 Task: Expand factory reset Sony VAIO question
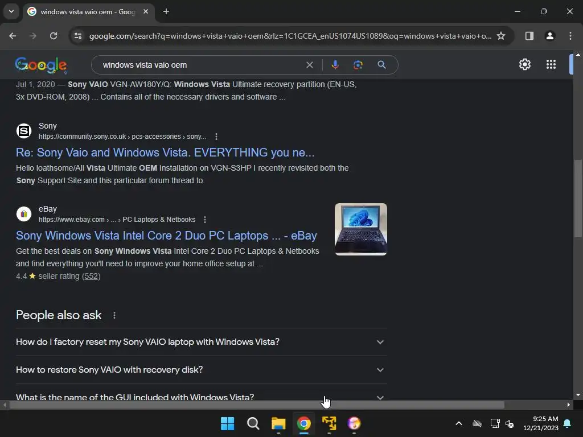pos(201,342)
